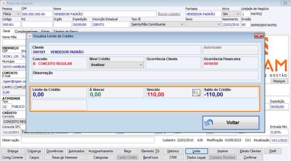This screenshot has height=162, width=291.
Task: Click the Cobrança button
Action: coord(34,151)
